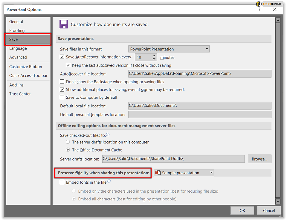Screen dimensions: 287x221
Task: Increase AutoRecover minutes with up arrow
Action: pyautogui.click(x=154, y=55)
